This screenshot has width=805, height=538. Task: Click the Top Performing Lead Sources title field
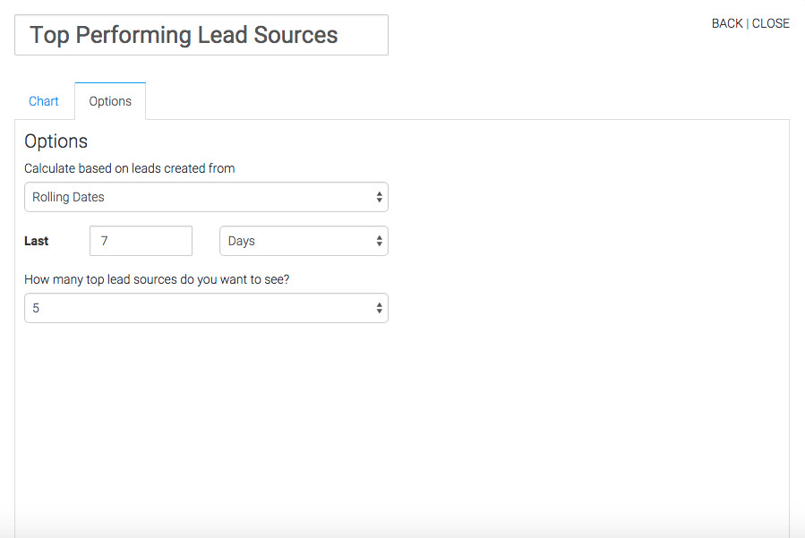[x=201, y=35]
